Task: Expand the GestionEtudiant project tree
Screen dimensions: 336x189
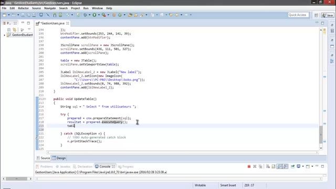Action: point(5,35)
